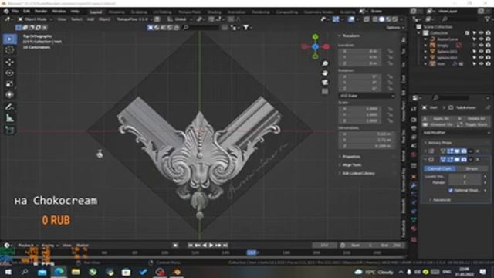Disable render camera for Collection

(x=488, y=33)
